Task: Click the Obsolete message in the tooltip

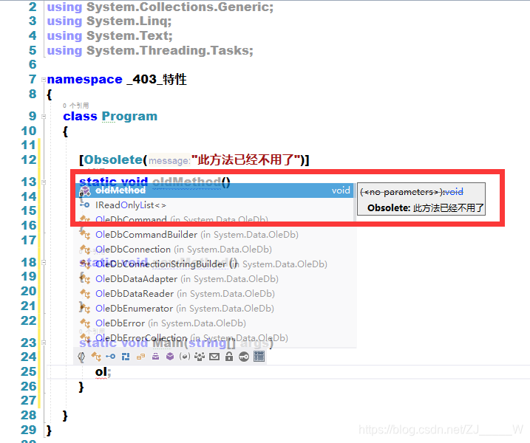Action: pos(426,208)
